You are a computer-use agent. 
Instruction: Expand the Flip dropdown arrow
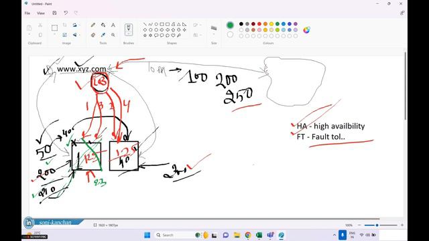tap(79, 35)
